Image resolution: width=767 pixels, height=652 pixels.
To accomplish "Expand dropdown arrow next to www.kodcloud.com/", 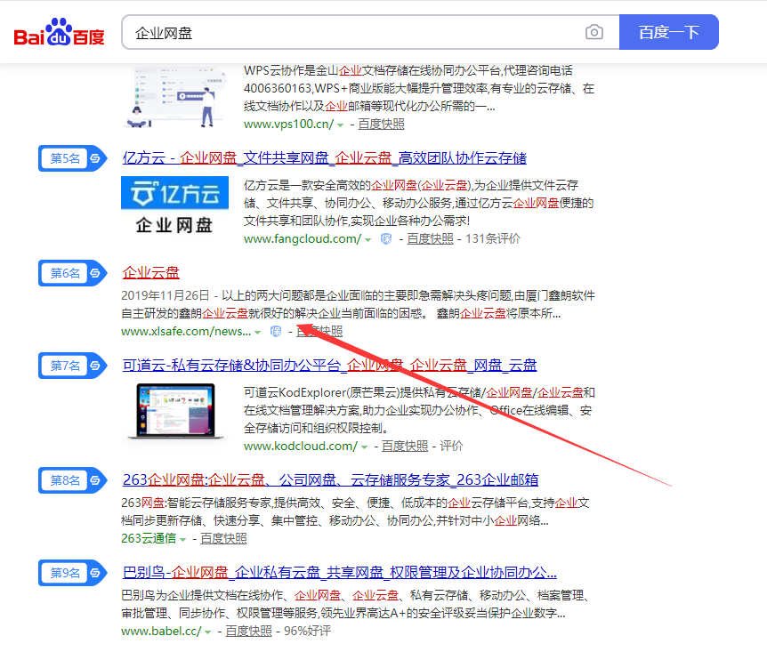I will click(x=364, y=447).
